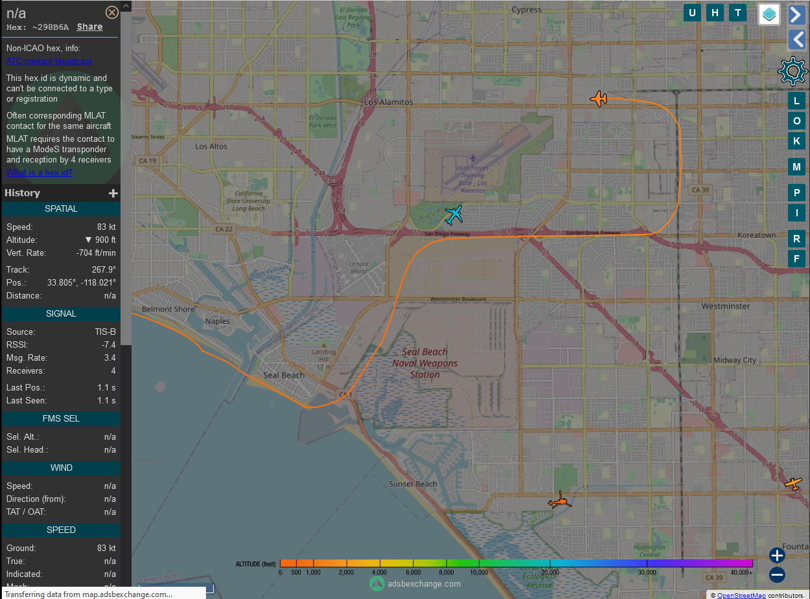810x599 pixels.
Task: Click the RSSI value -7.4
Action: (x=108, y=345)
